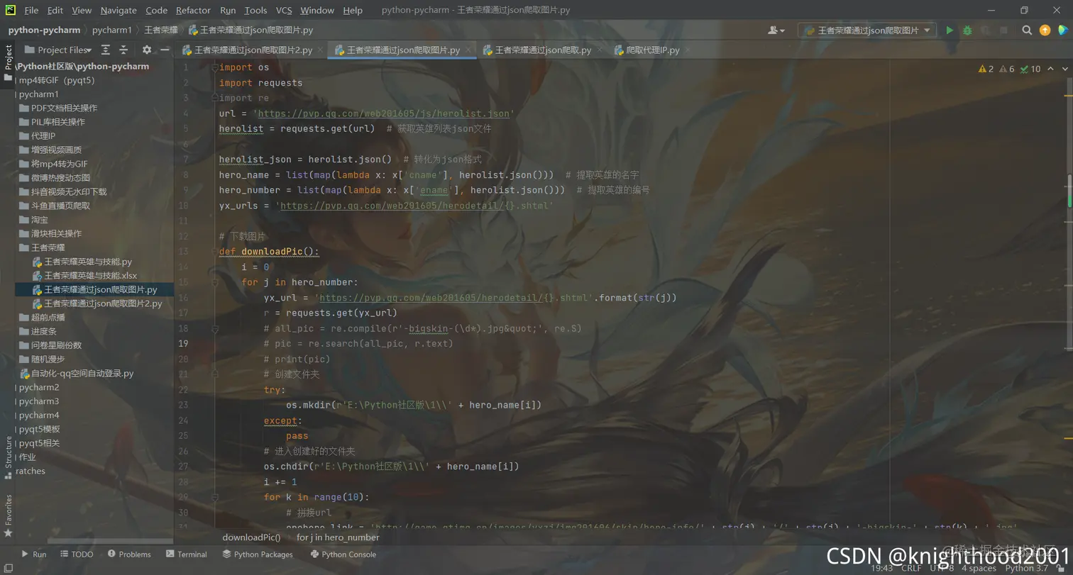The height and width of the screenshot is (575, 1073).
Task: Follow the herolist.json URL link on line 4
Action: click(384, 113)
